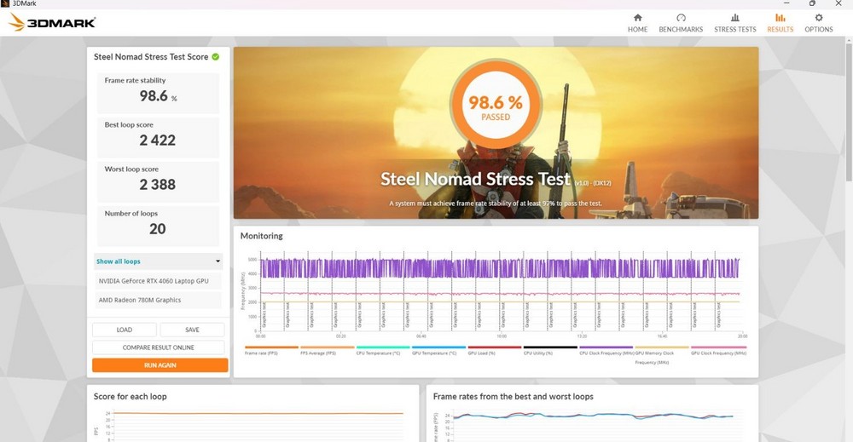Screen dimensions: 853x442
Task: Go to the Home section
Action: click(637, 22)
